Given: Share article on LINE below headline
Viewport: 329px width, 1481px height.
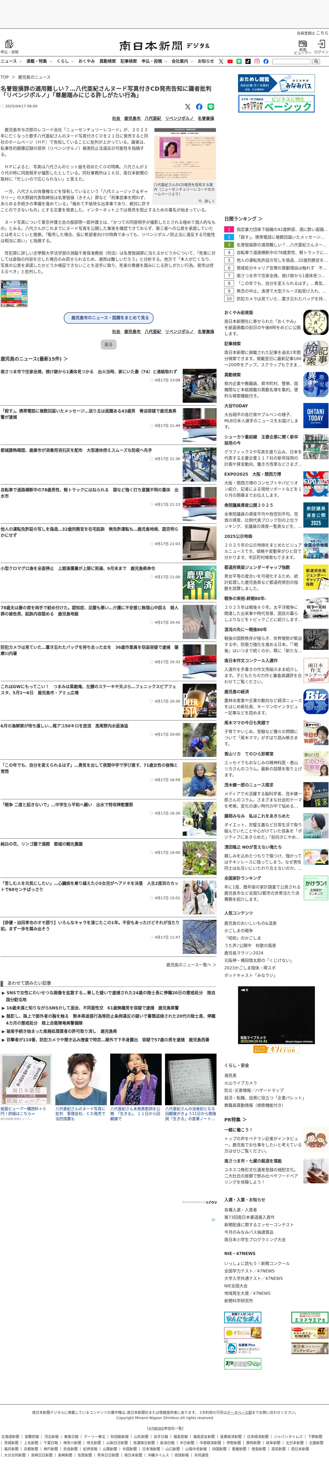Looking at the screenshot, I should (x=210, y=107).
